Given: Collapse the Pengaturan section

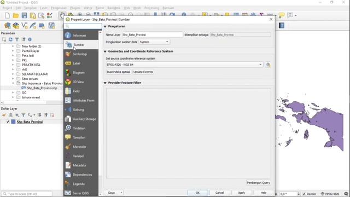Looking at the screenshot, I should pos(105,26).
